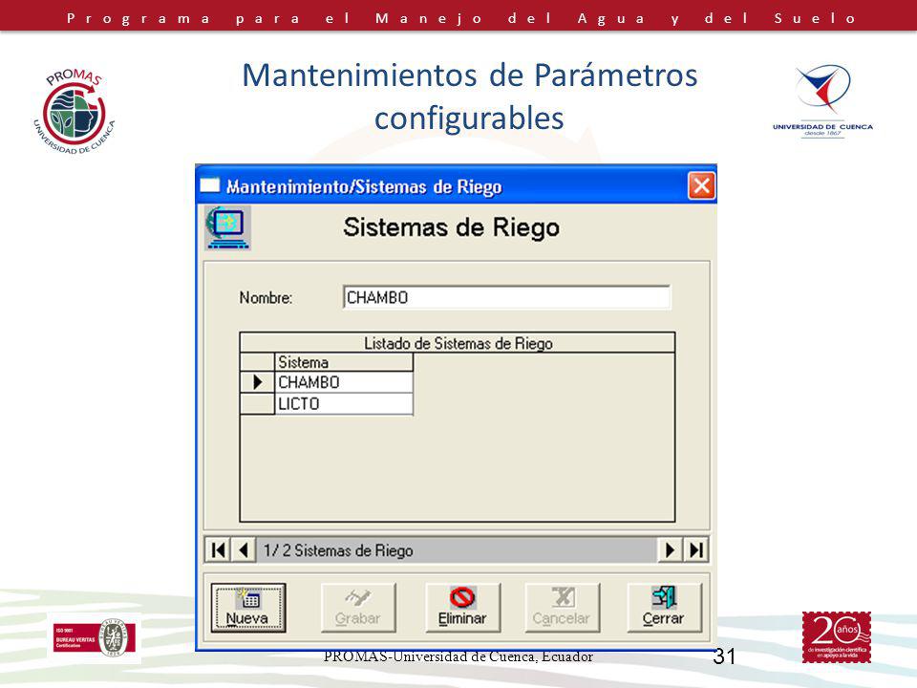Click the Nombre label
The height and width of the screenshot is (688, 917).
coord(266,298)
